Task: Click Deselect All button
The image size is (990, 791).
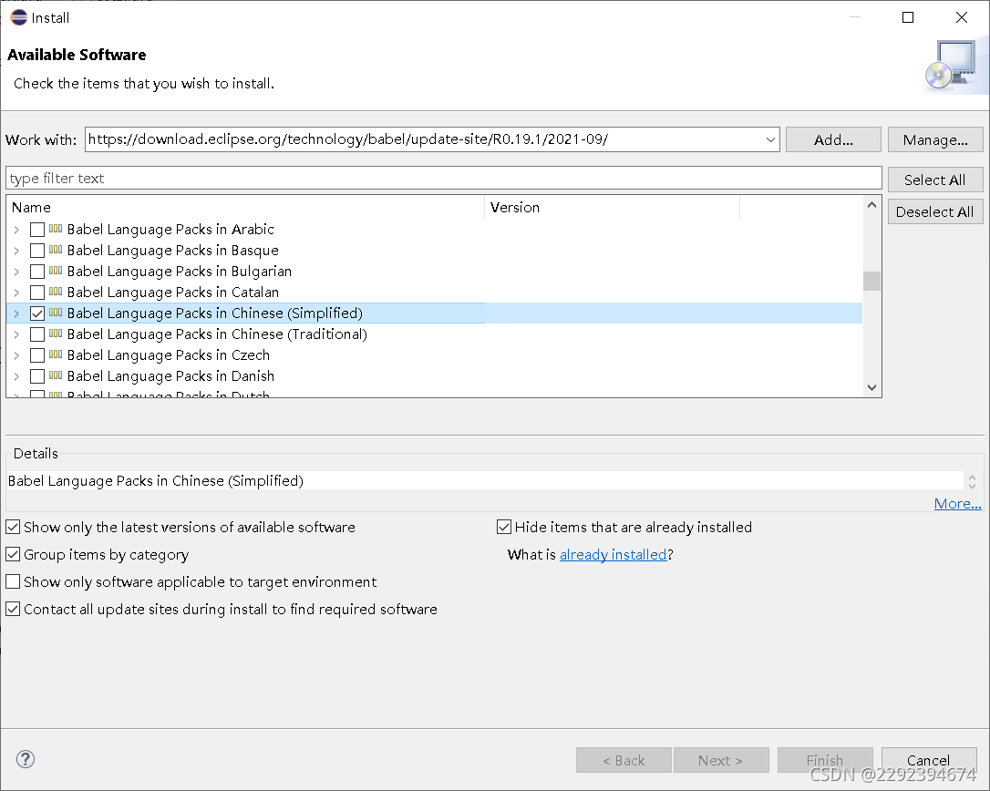Action: pos(935,212)
